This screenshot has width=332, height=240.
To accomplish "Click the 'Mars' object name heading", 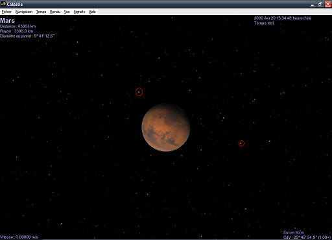I will click(7, 21).
